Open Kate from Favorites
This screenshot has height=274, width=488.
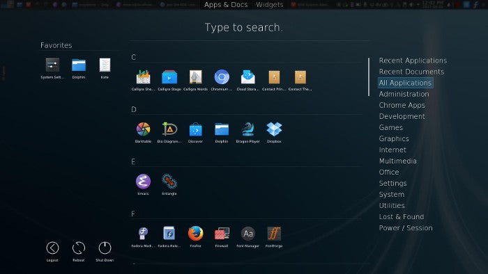point(105,68)
